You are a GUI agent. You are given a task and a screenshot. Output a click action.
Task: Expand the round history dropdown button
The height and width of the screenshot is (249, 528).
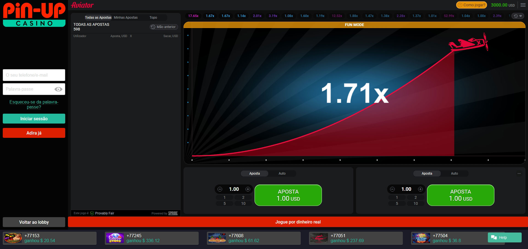click(518, 16)
